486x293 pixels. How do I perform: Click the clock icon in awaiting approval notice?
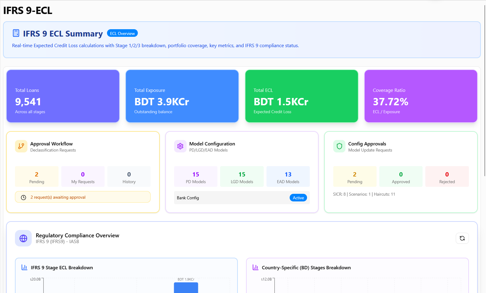(x=23, y=197)
